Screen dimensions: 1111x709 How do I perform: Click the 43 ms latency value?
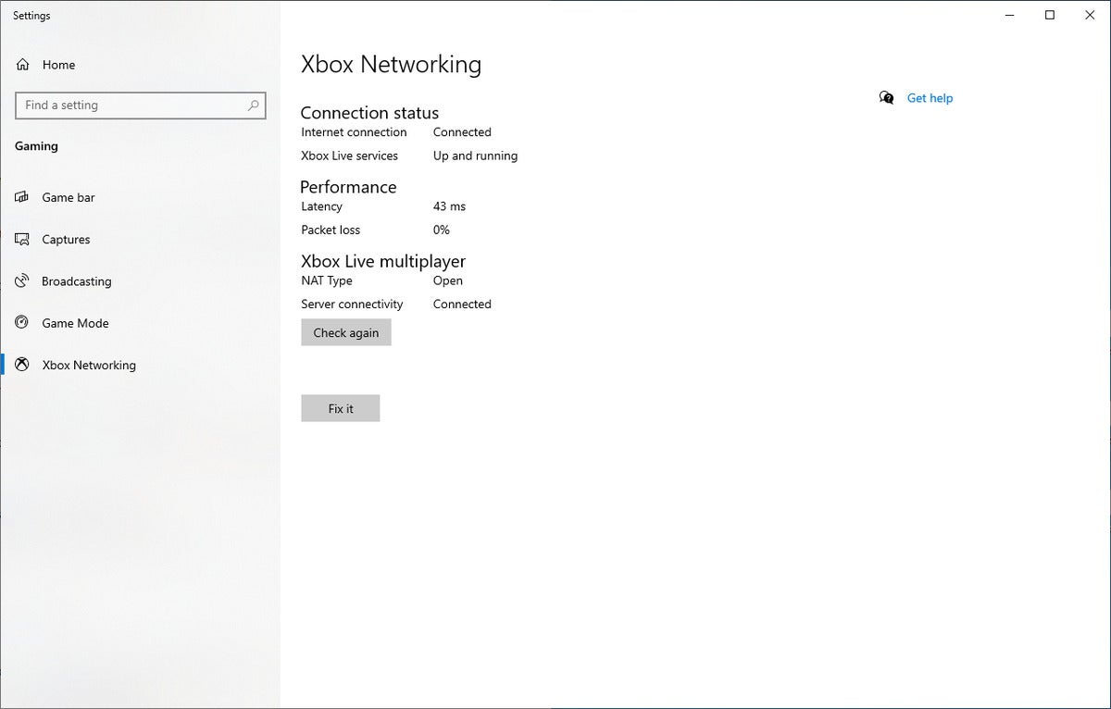(449, 206)
